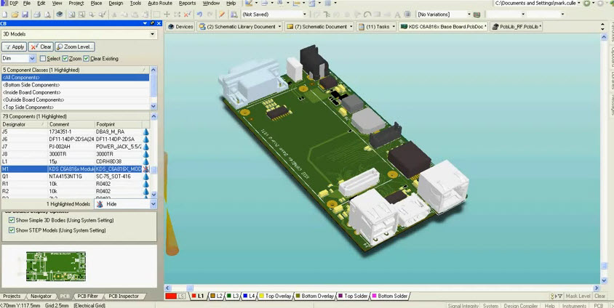
Task: Click the Designator column header
Action: (25, 124)
